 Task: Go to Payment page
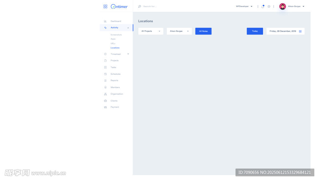[x=115, y=107]
